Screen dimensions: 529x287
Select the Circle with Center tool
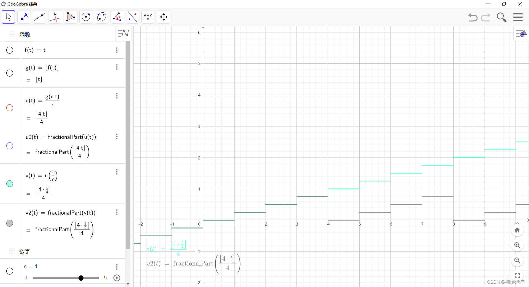[x=86, y=17]
